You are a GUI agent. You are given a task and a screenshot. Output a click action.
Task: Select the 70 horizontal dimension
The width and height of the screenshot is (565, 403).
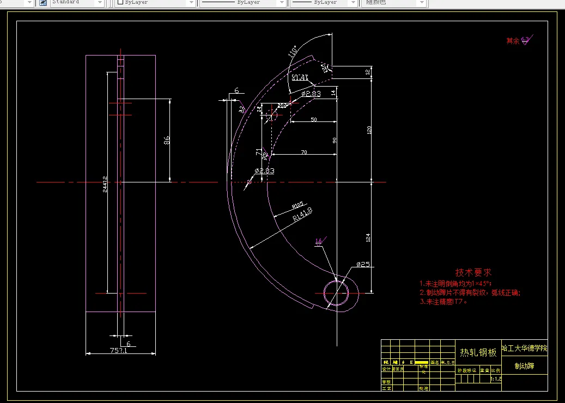tap(304, 152)
